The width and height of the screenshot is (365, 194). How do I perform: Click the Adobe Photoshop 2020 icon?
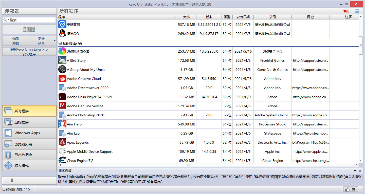[62, 115]
